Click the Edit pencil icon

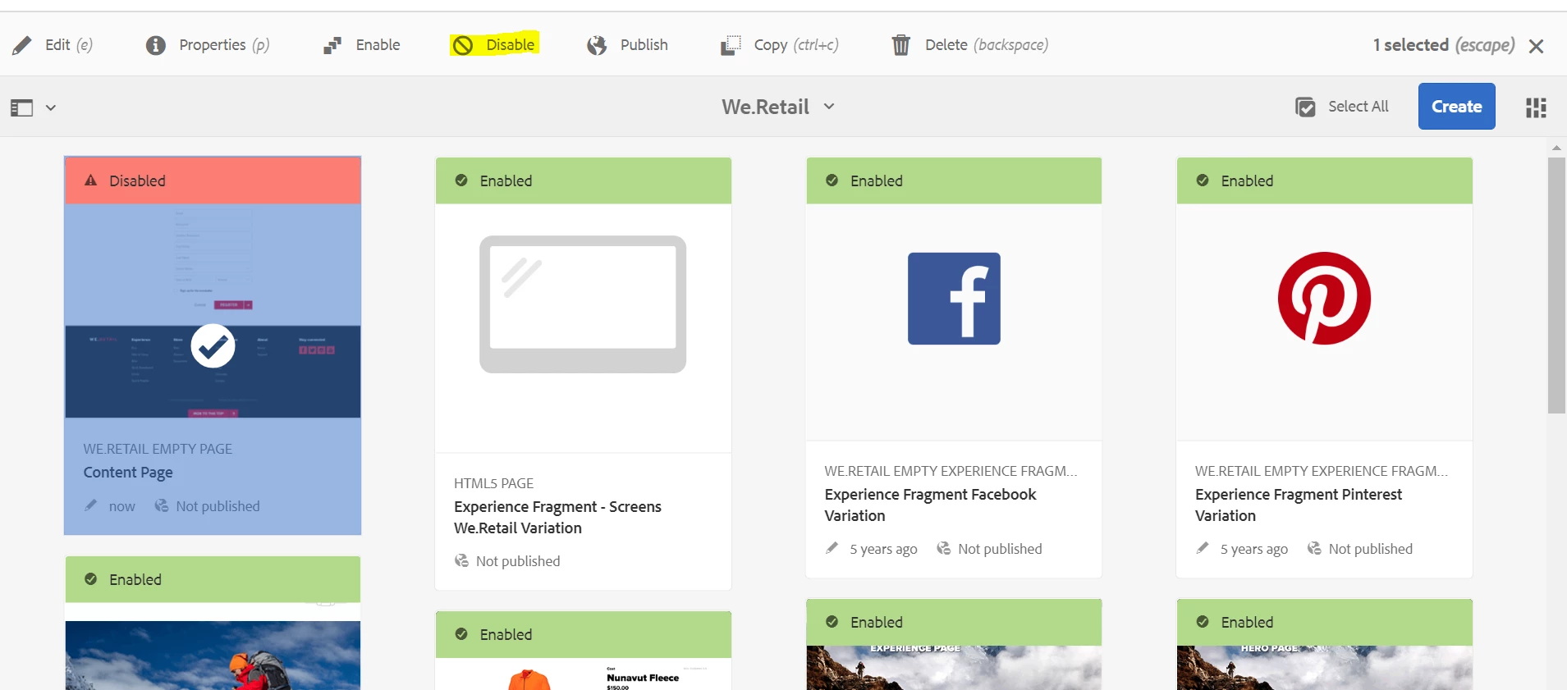click(x=22, y=45)
